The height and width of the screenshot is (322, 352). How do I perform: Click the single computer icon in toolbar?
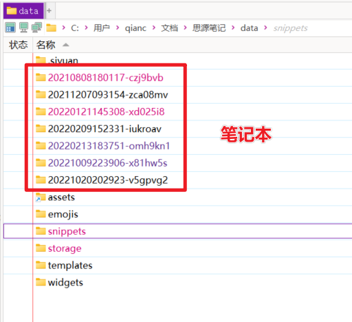click(x=23, y=28)
